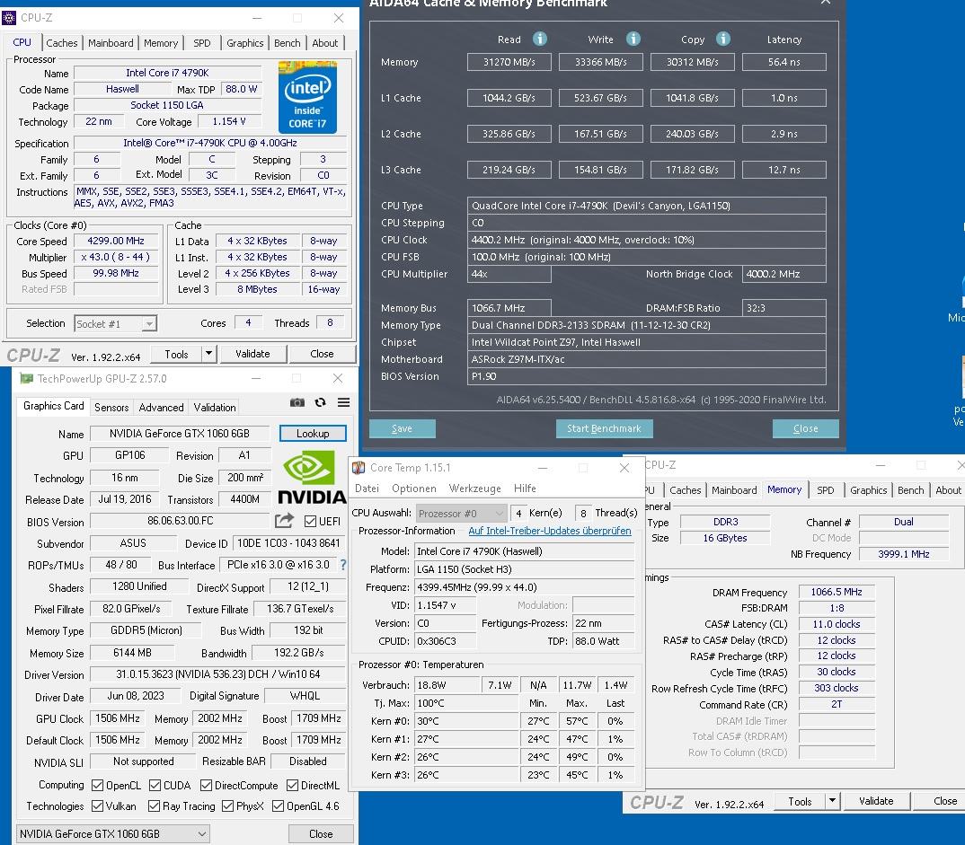Toggle the UEFI checkbox in GPU-Z

tap(310, 522)
